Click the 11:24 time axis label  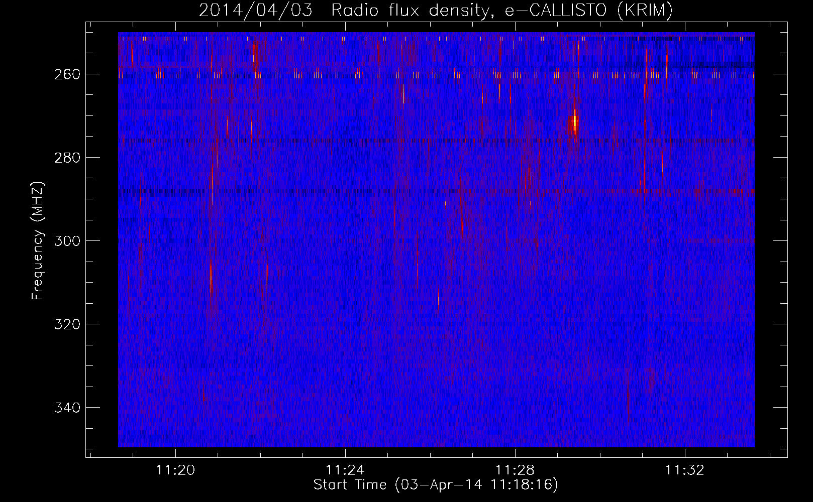pos(345,470)
